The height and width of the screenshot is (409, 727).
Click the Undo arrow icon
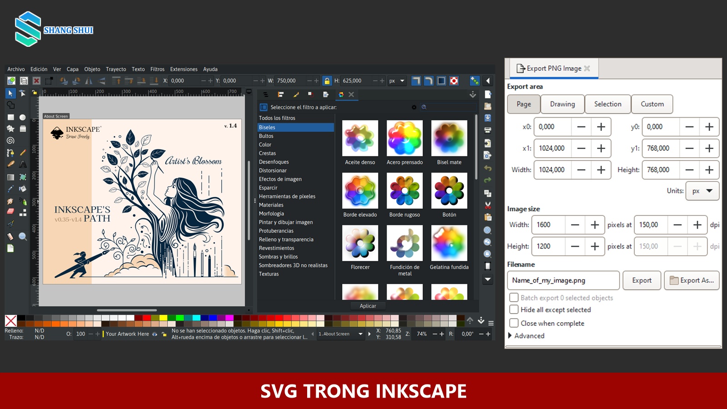click(x=488, y=168)
